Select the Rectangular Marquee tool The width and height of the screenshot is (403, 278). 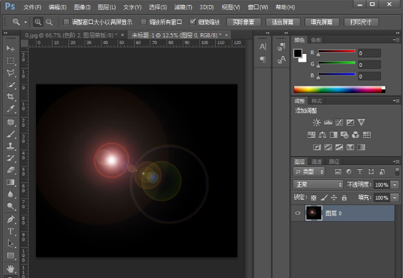tap(10, 61)
